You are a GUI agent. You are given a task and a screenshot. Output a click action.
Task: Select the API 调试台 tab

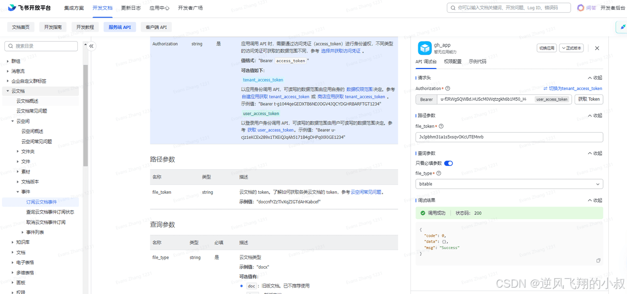coord(426,62)
